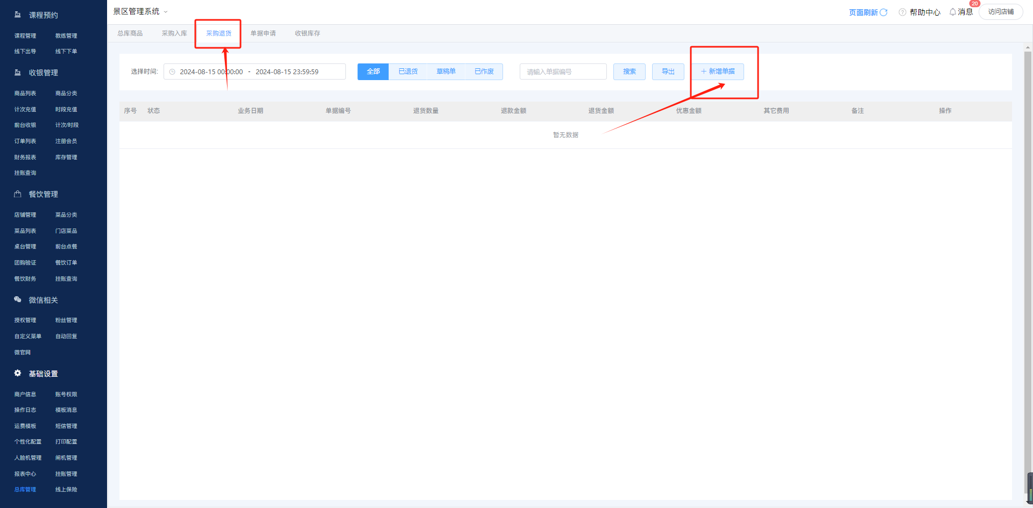
Task: Click the 微信相关 WeChat icon in sidebar
Action: click(18, 300)
